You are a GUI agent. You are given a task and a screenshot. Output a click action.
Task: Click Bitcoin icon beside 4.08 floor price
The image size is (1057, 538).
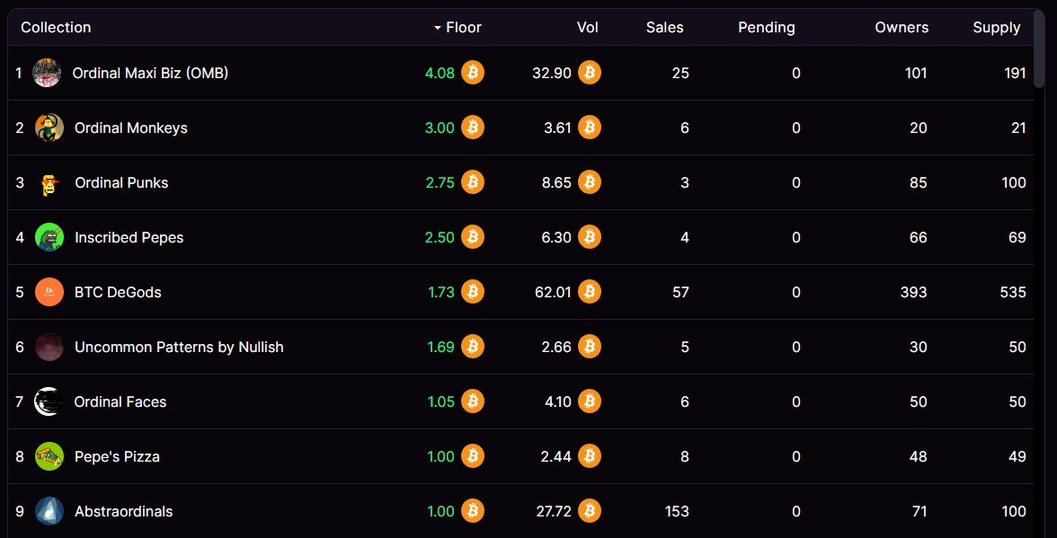click(473, 73)
